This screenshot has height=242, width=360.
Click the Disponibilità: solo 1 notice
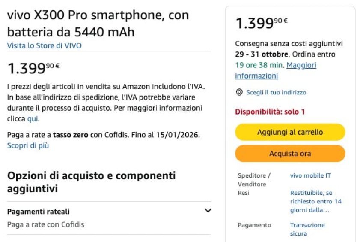[x=270, y=112]
